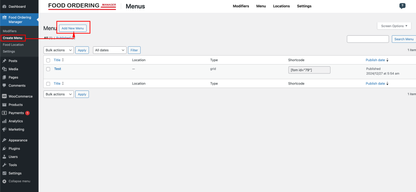Open Locations in top navigation
The width and height of the screenshot is (416, 192).
[281, 6]
